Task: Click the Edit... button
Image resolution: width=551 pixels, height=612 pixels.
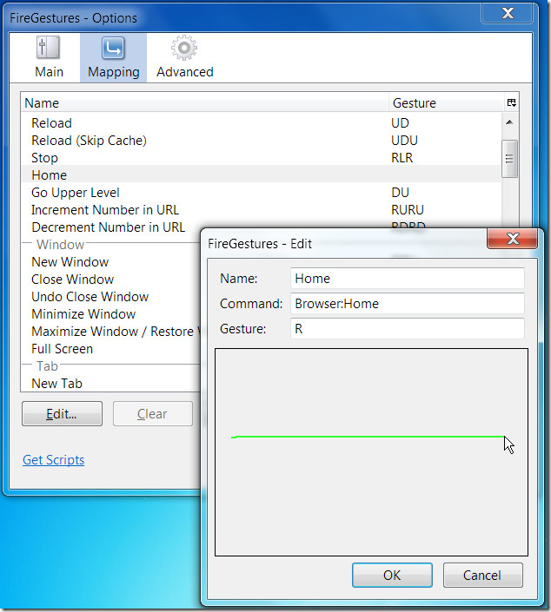Action: click(x=62, y=414)
